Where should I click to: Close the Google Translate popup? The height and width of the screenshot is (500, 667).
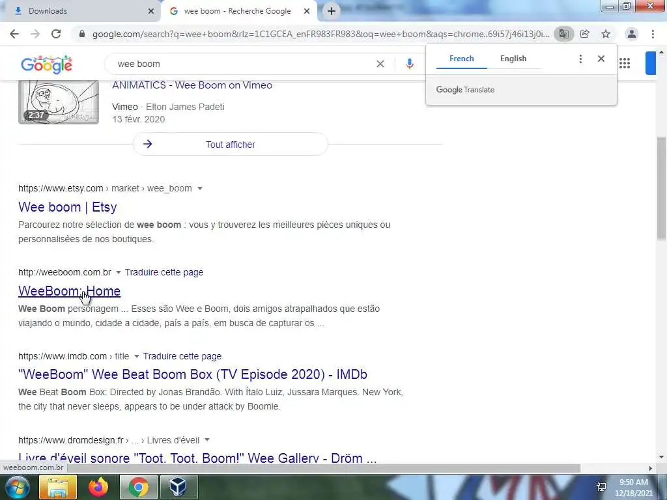coord(601,59)
